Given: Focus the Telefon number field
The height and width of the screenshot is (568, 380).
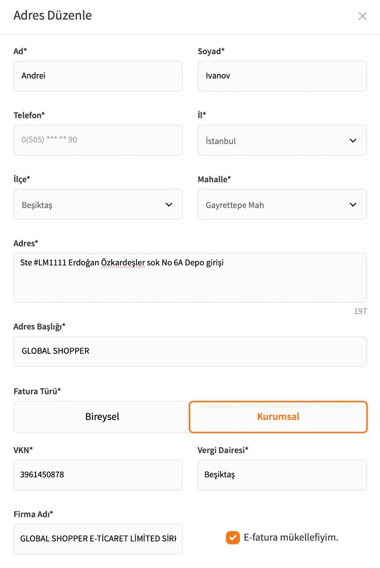Looking at the screenshot, I should click(x=98, y=140).
